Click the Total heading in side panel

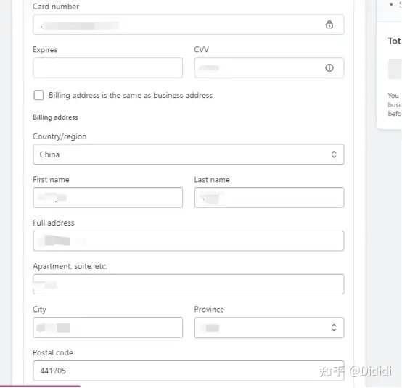coord(395,41)
